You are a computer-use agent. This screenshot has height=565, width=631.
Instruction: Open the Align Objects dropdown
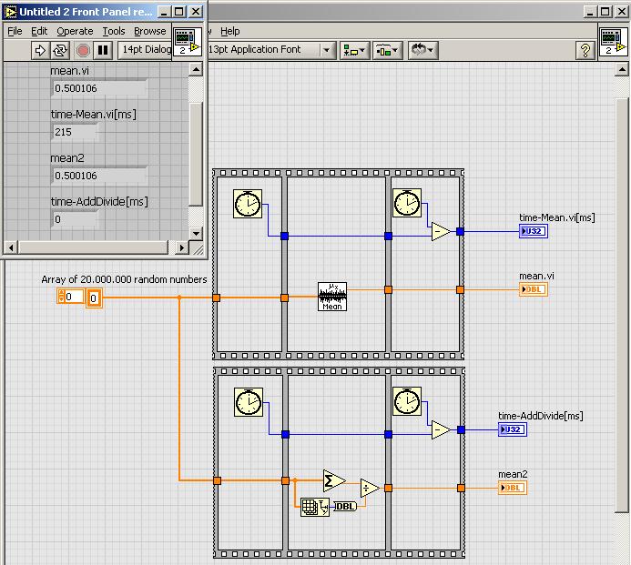[x=354, y=50]
